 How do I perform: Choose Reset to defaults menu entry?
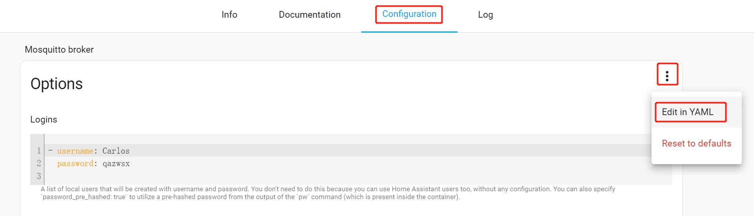click(x=696, y=143)
